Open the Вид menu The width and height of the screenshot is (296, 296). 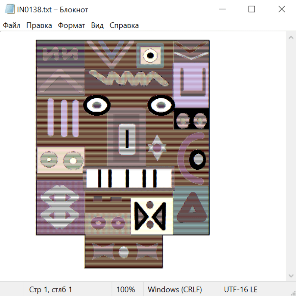[x=97, y=26]
